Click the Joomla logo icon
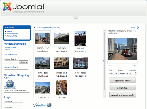Screen dimensions: 147x109 coord(7,6)
